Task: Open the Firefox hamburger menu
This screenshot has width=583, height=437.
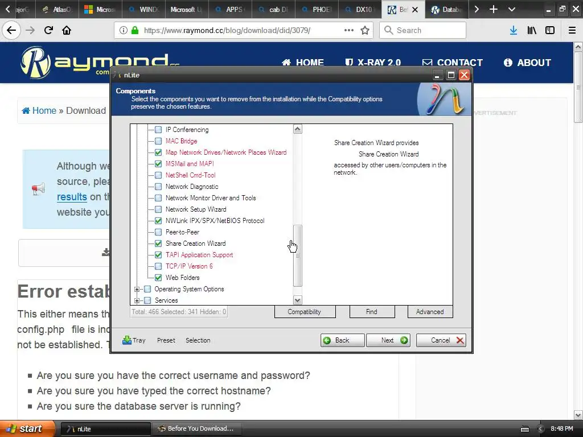Action: [572, 30]
